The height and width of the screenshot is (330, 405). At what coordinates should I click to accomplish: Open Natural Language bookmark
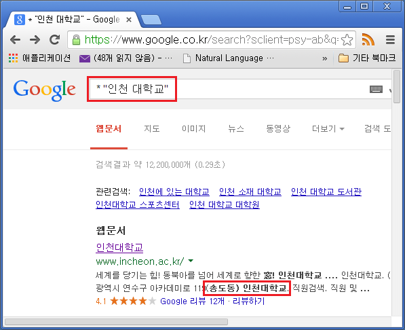[x=229, y=58]
